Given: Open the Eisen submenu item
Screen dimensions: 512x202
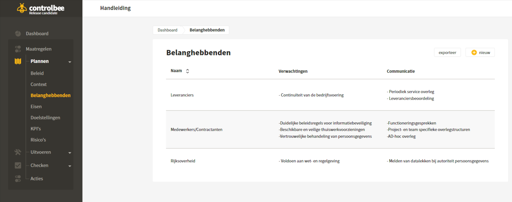Looking at the screenshot, I should click(36, 107).
